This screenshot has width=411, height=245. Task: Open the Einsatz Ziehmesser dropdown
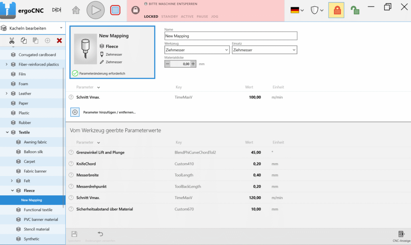coord(264,50)
